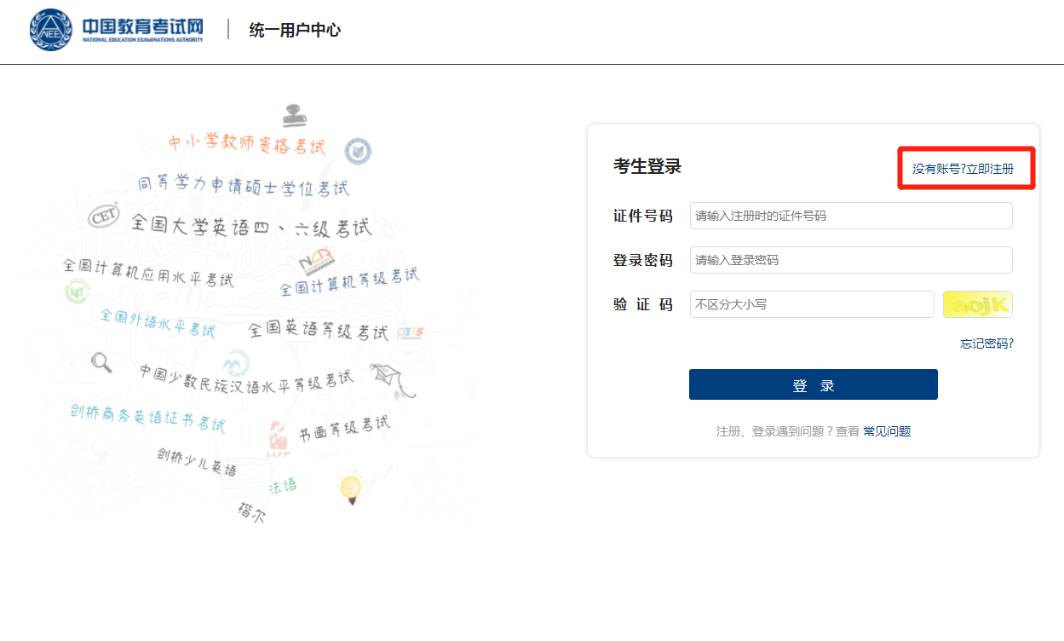Image resolution: width=1064 pixels, height=641 pixels.
Task: Click the CET exam logo icon
Action: point(104,217)
